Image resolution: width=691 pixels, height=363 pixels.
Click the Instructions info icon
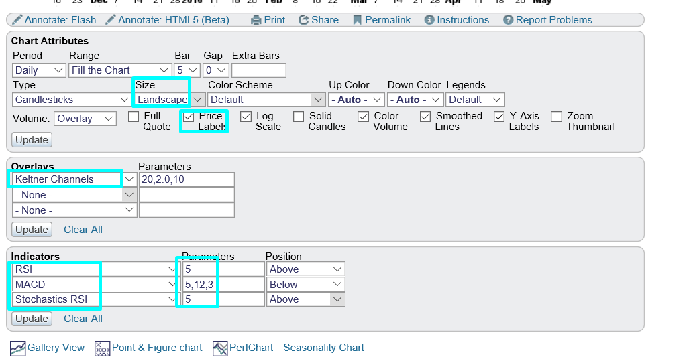pos(429,20)
